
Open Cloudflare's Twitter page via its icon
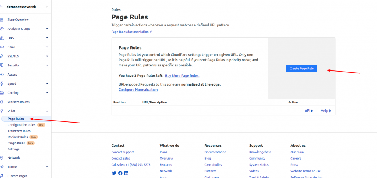[x=114, y=173]
